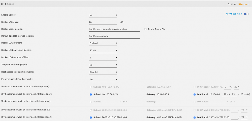Image resolution: width=252 pixels, height=121 pixels.
Task: Check the IPv6 br0 Subnet checkbox
Action: [91, 110]
